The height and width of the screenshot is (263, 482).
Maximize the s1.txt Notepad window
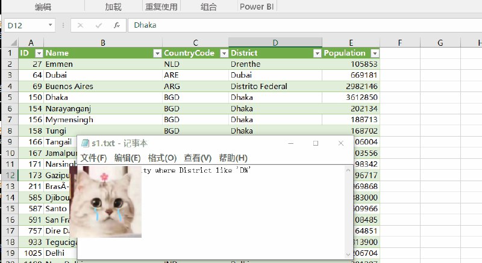point(316,143)
